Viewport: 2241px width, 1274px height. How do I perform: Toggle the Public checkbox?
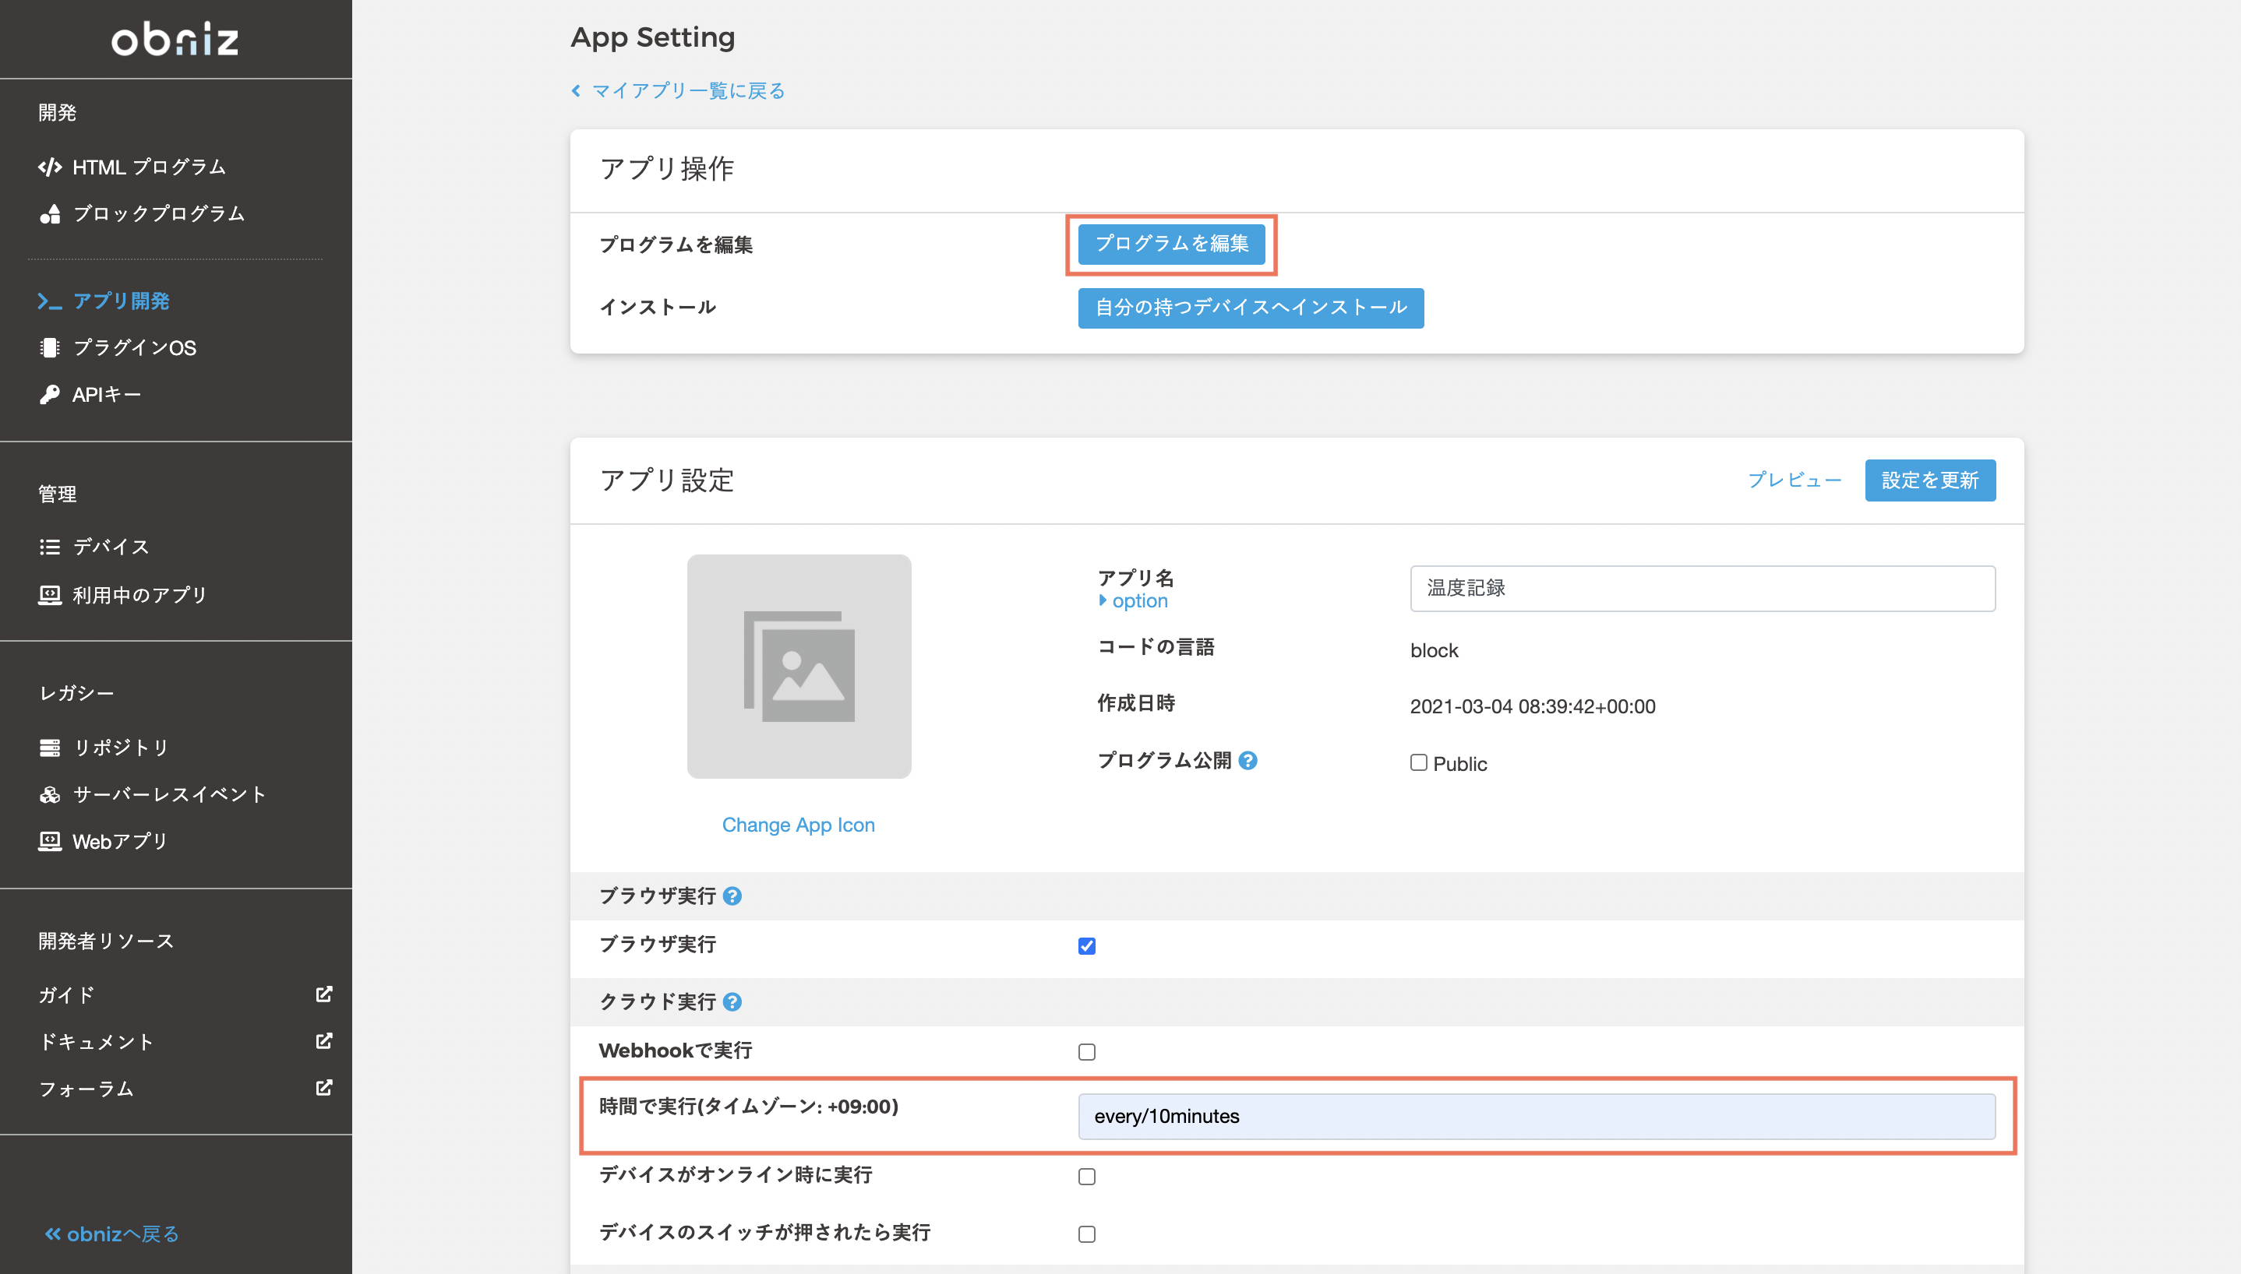point(1418,763)
